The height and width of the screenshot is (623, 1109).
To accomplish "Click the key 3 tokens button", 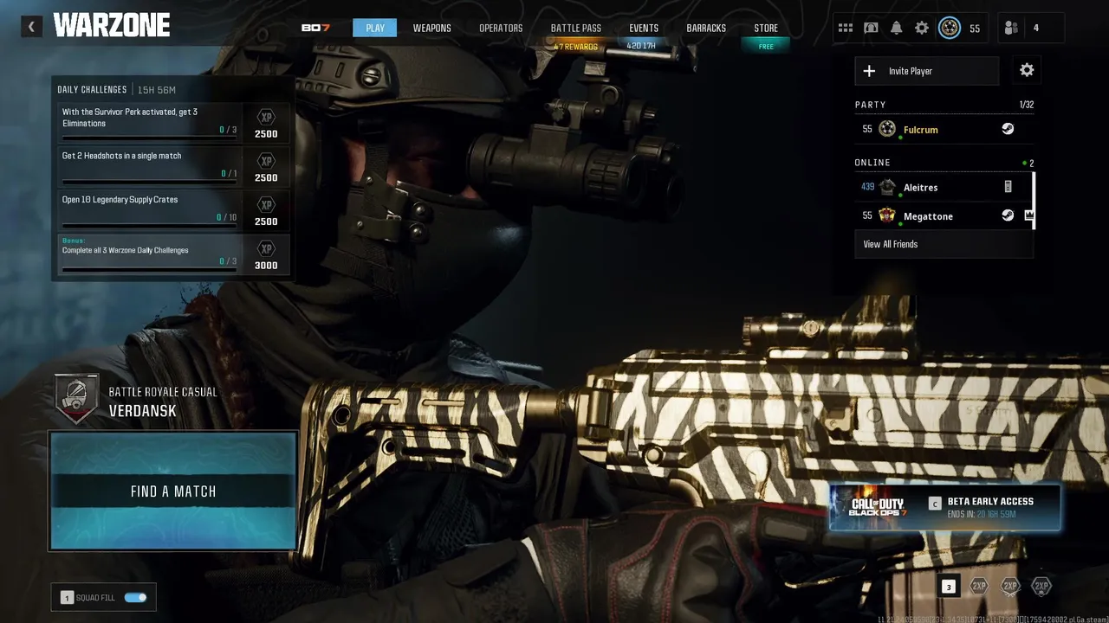I will click(x=949, y=587).
